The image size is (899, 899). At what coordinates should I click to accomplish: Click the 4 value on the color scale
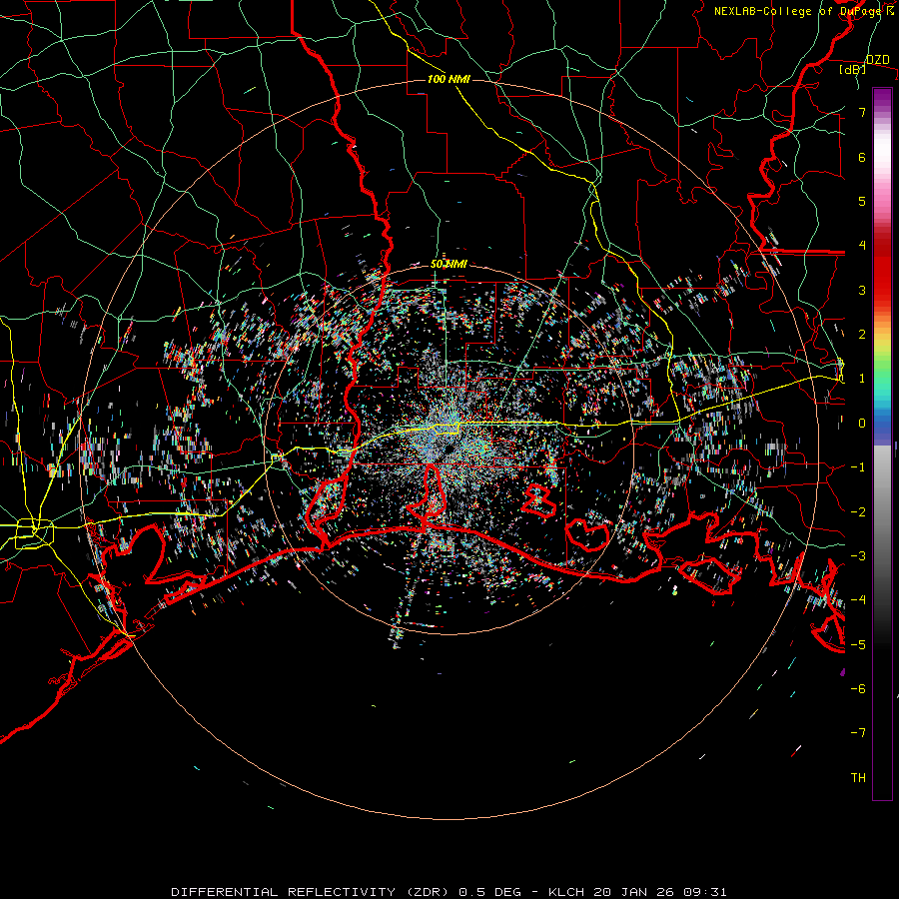pyautogui.click(x=862, y=246)
